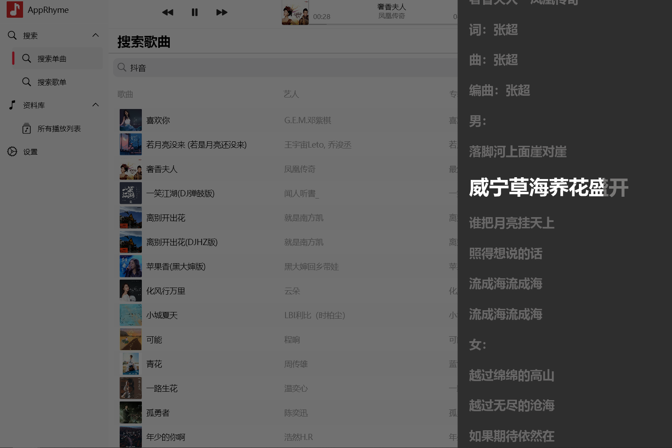This screenshot has height=448, width=672.
Task: Collapse the 资料库 section
Action: (x=95, y=105)
